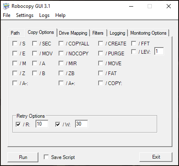The height and width of the screenshot is (166, 179).
Task: Minimize the Robocopy GUI window
Action: 131,6
